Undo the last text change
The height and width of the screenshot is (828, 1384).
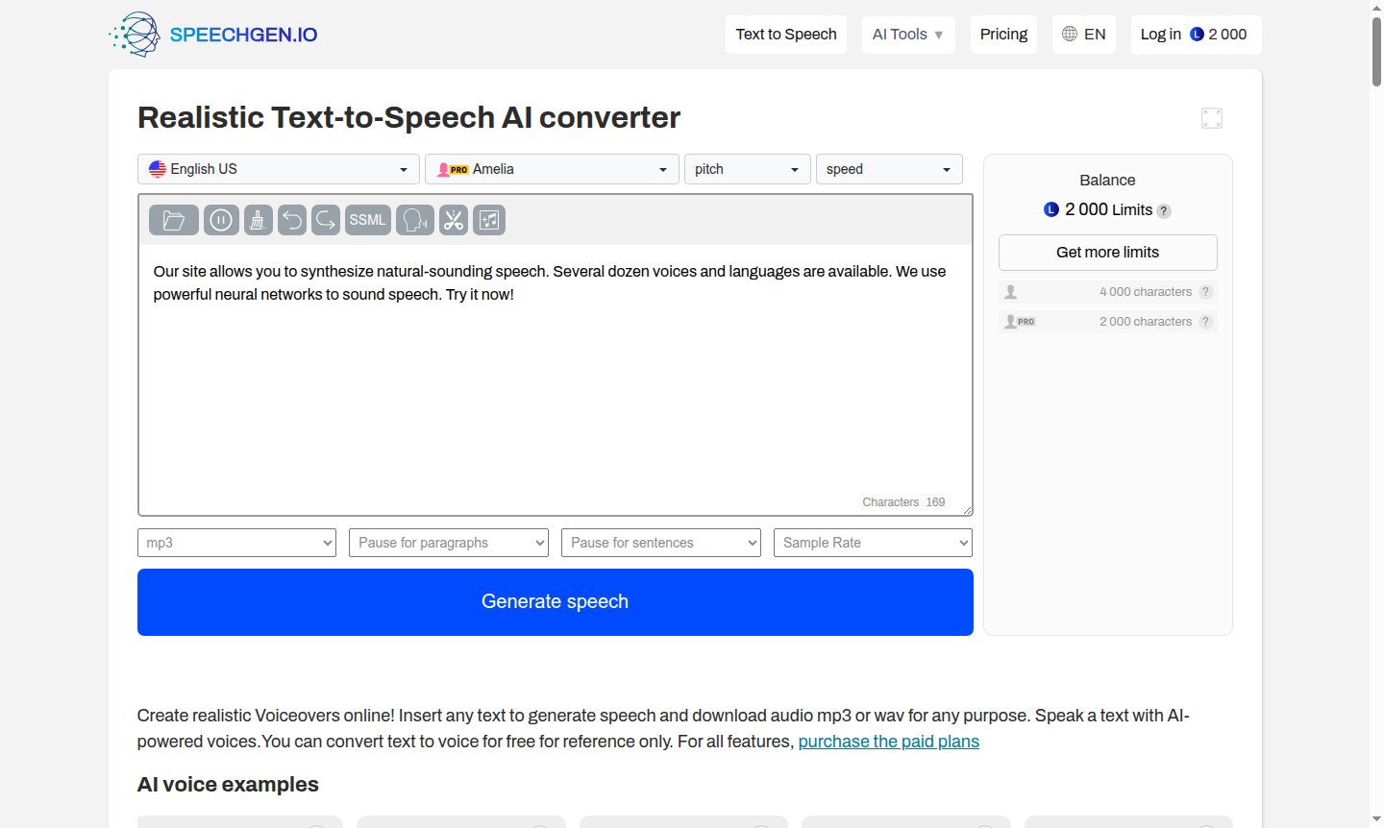[291, 219]
